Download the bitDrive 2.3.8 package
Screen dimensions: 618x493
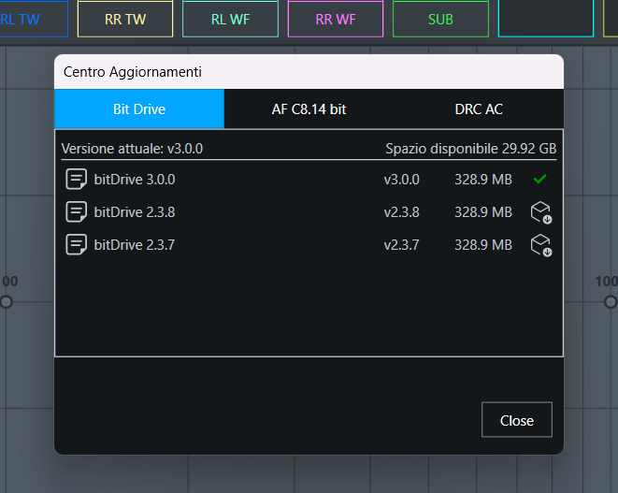click(541, 212)
